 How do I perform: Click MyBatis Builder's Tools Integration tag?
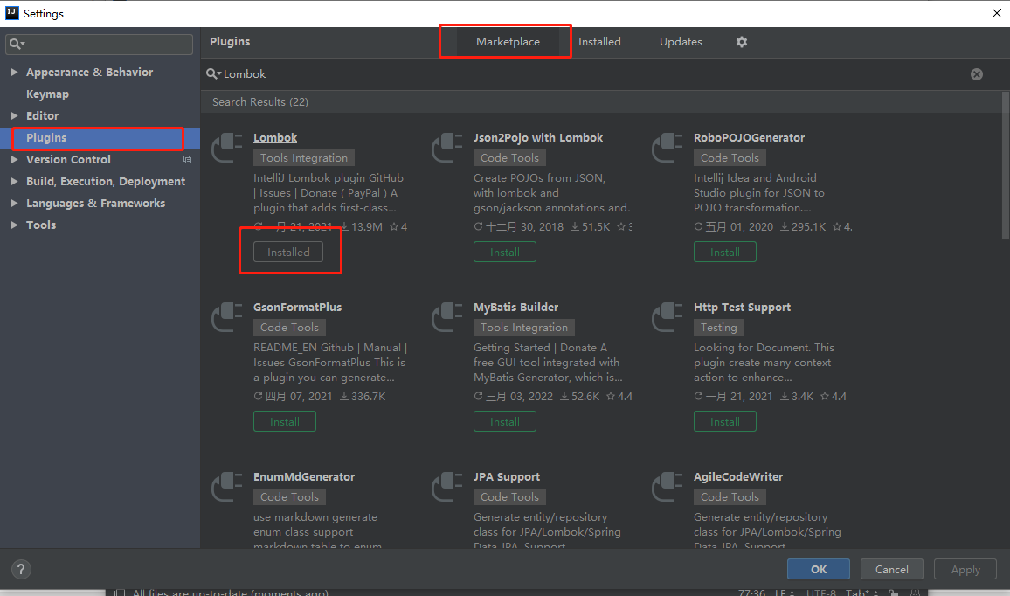point(524,328)
